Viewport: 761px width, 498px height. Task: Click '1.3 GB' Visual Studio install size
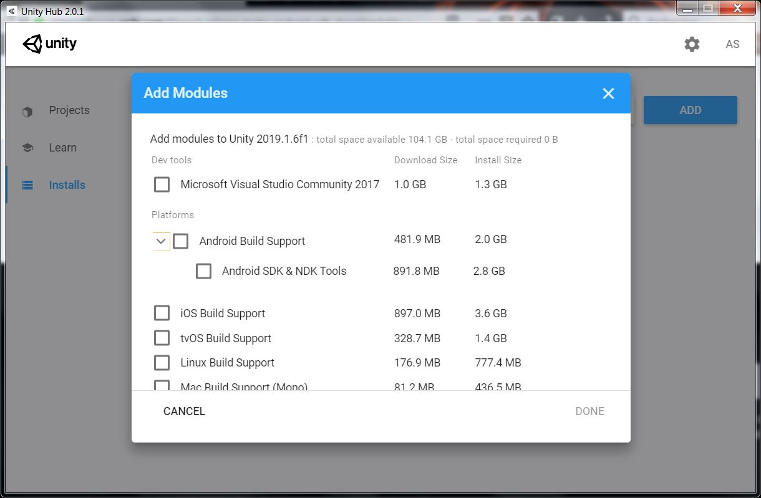pos(491,184)
